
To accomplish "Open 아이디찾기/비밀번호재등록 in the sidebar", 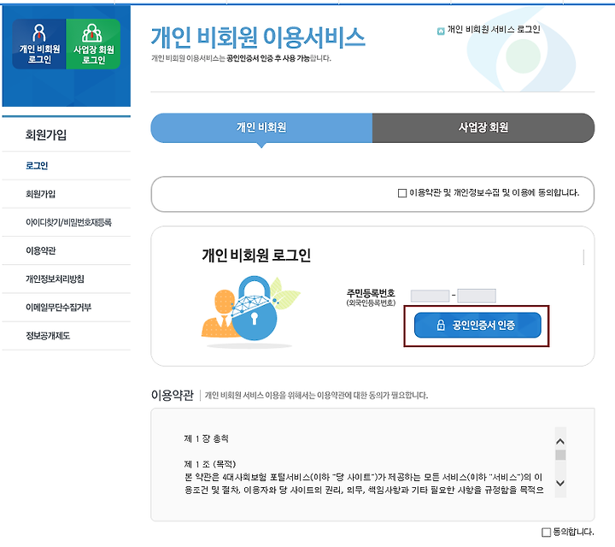I will point(68,222).
